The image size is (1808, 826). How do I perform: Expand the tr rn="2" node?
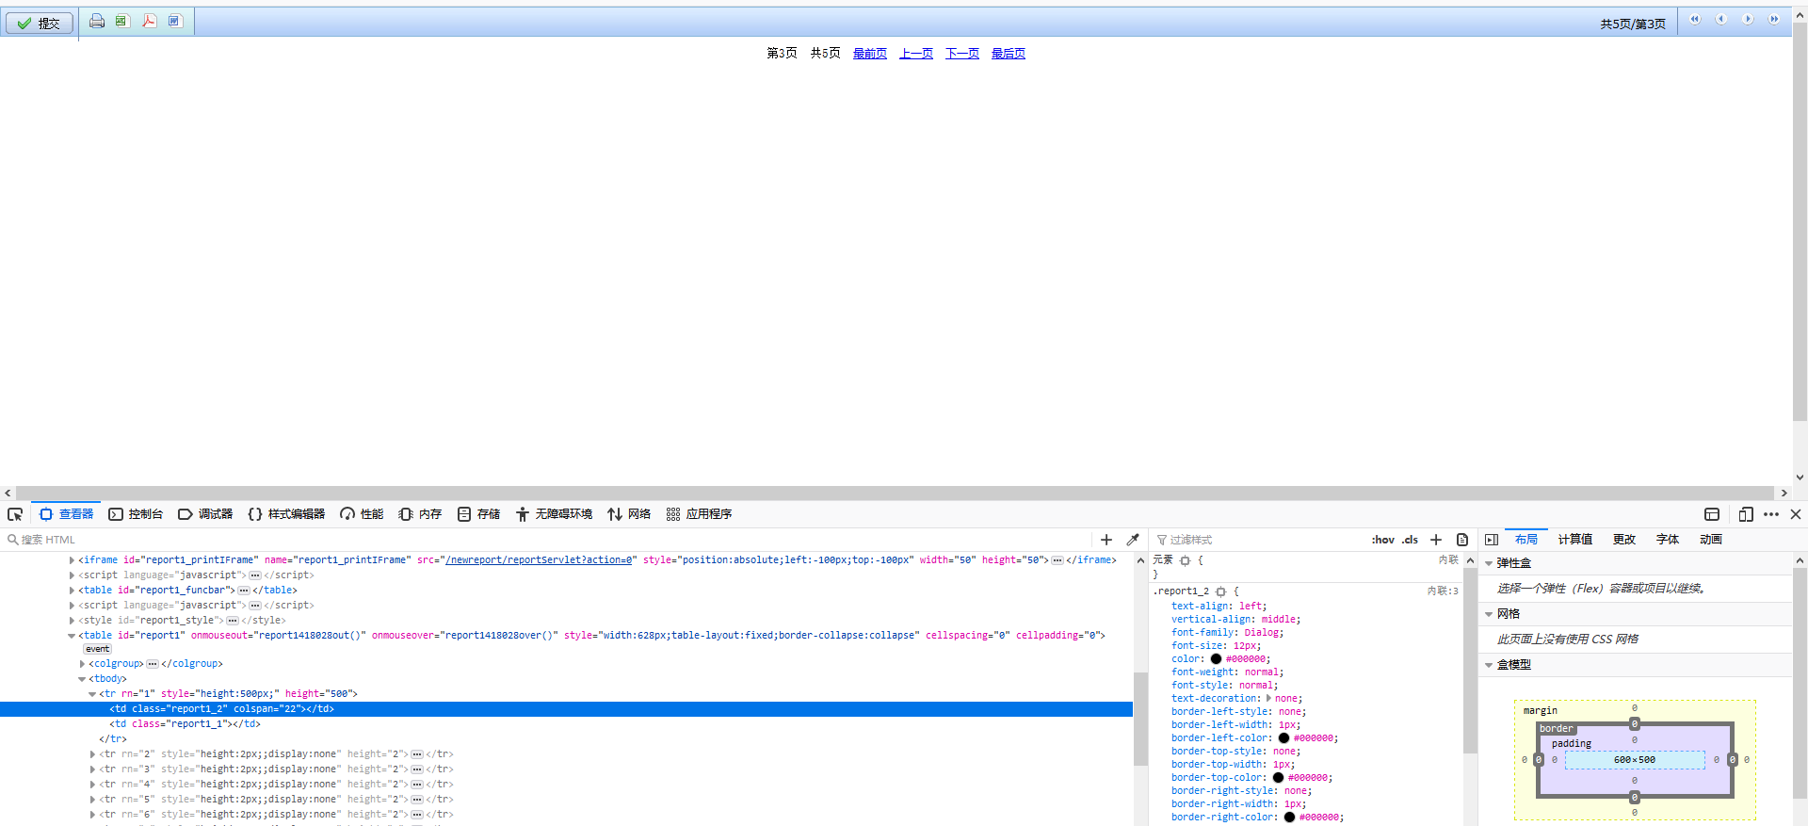92,754
